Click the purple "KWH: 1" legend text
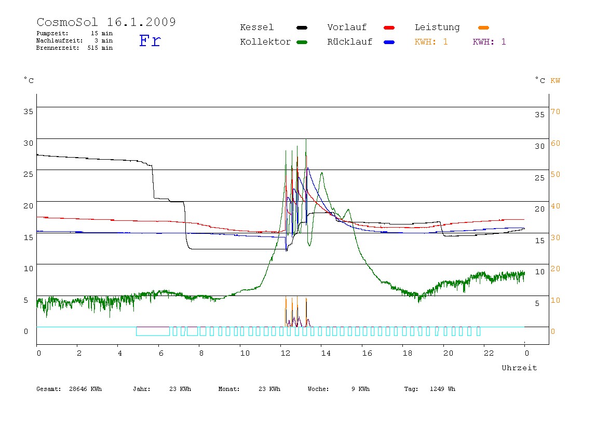596x421 pixels. click(x=489, y=42)
